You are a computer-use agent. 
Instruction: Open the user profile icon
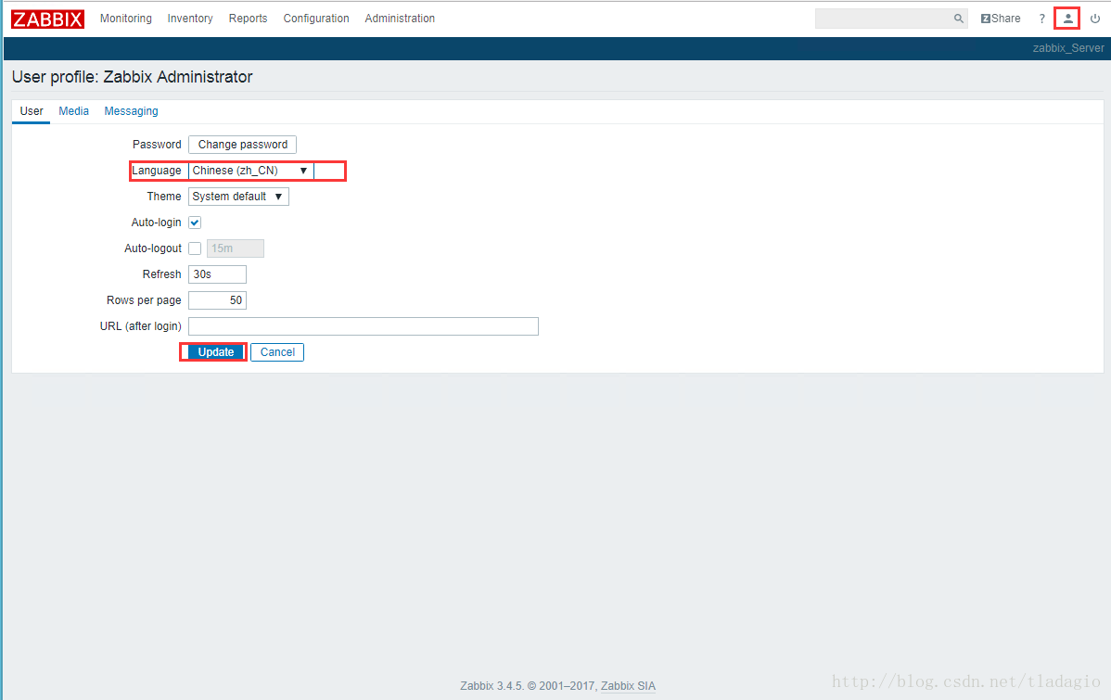tap(1067, 19)
